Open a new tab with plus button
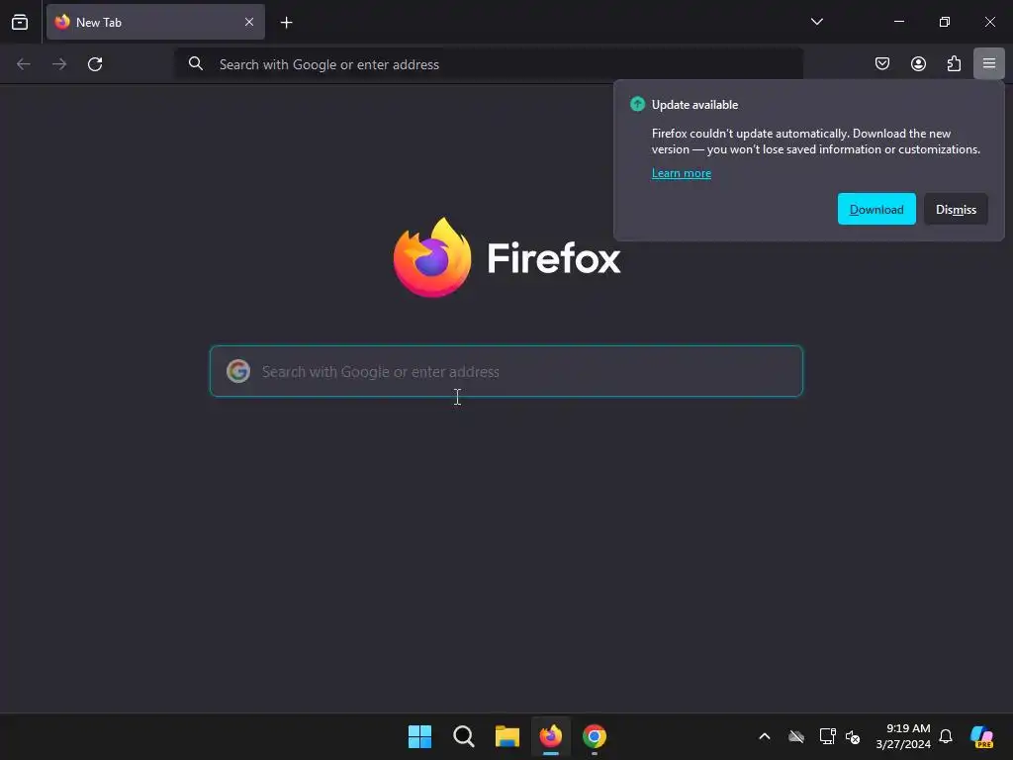This screenshot has width=1013, height=760. coord(286,23)
